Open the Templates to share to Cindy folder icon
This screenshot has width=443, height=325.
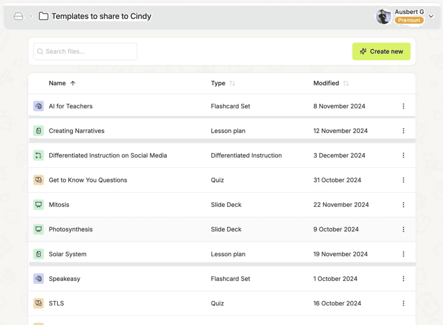43,16
